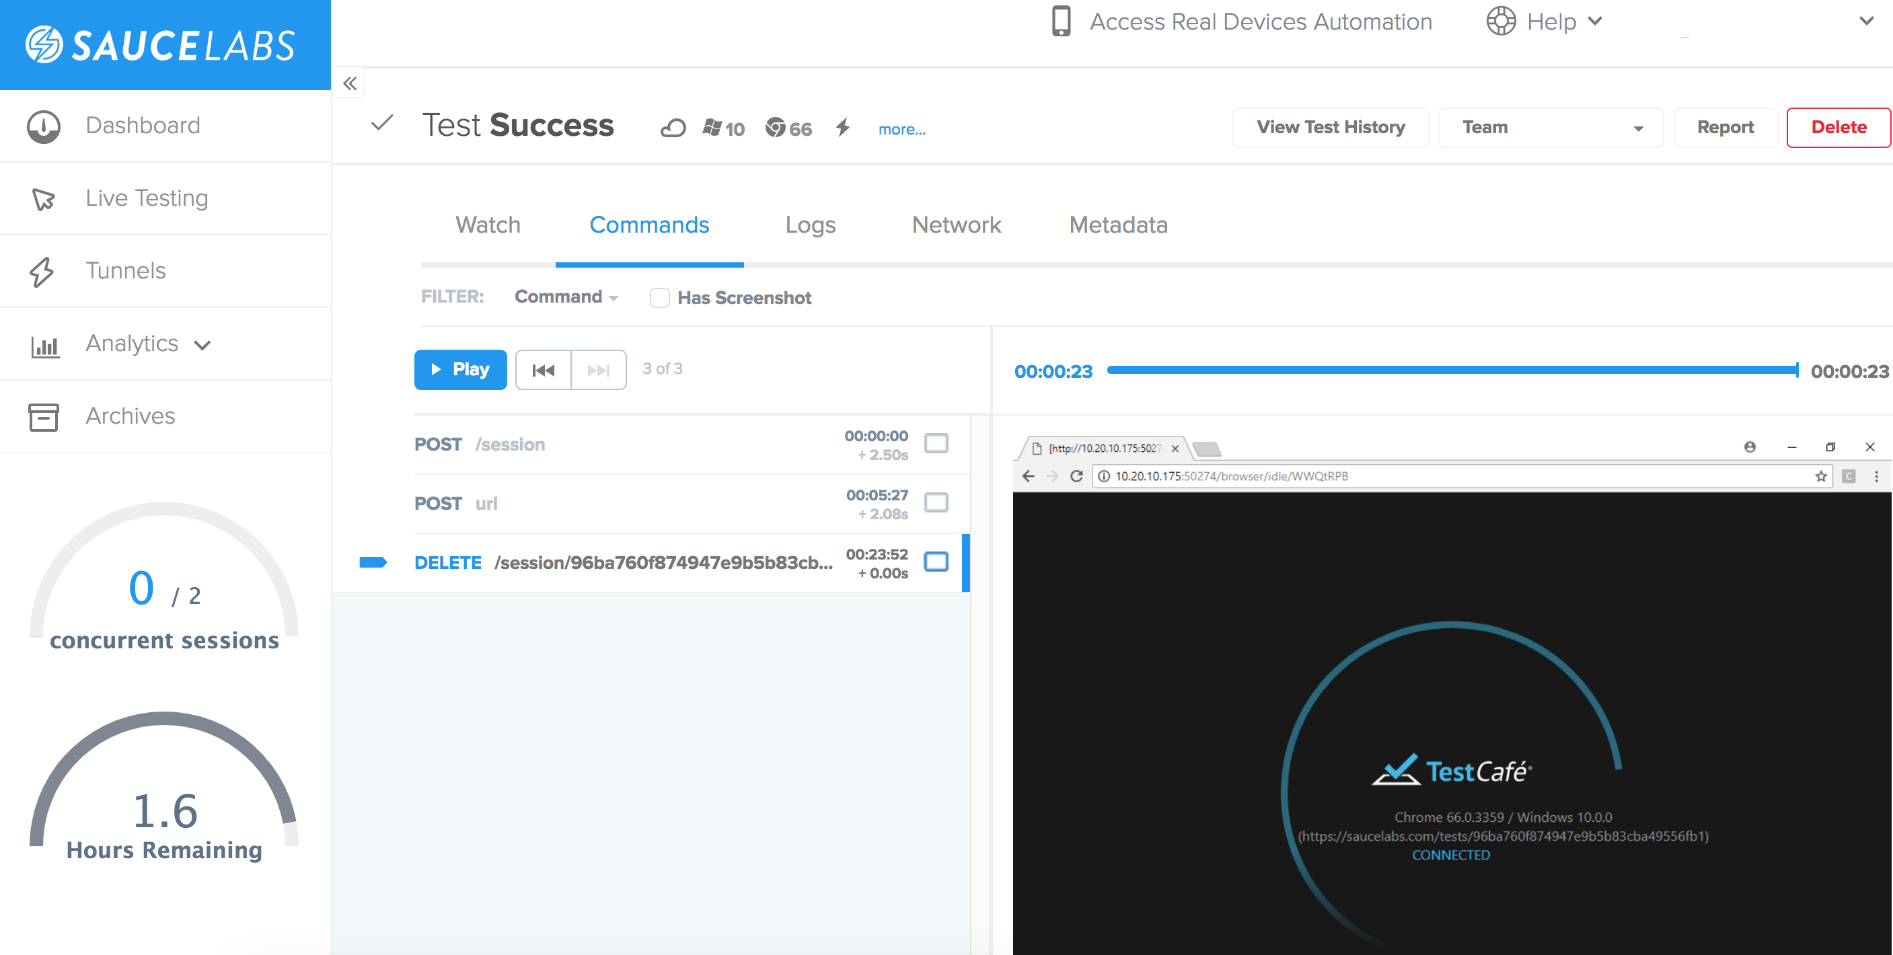1893x955 pixels.
Task: Click the saucelabs.com tests URL text
Action: [x=1503, y=836]
